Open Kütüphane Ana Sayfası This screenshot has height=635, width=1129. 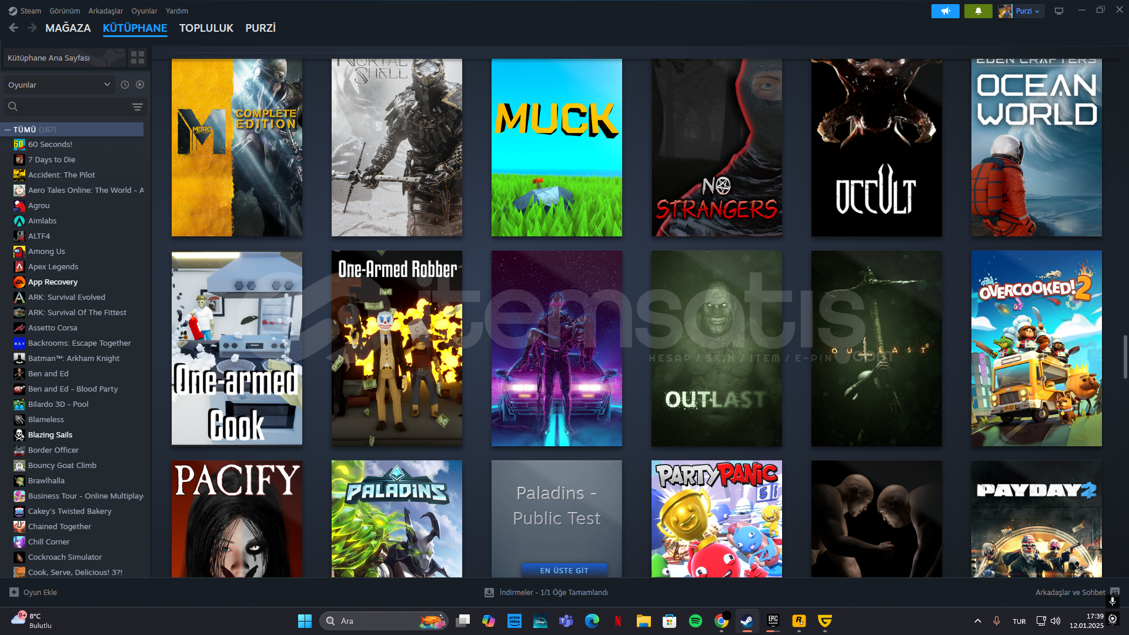tap(65, 58)
